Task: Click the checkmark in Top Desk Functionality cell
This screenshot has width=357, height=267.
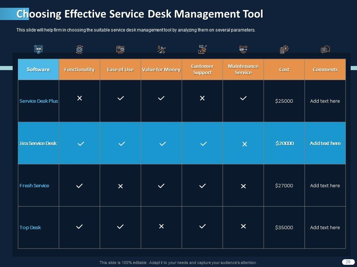Action: tap(79, 226)
